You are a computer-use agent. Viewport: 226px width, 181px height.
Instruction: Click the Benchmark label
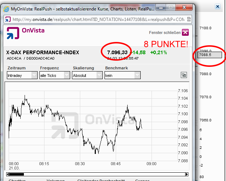(116, 68)
